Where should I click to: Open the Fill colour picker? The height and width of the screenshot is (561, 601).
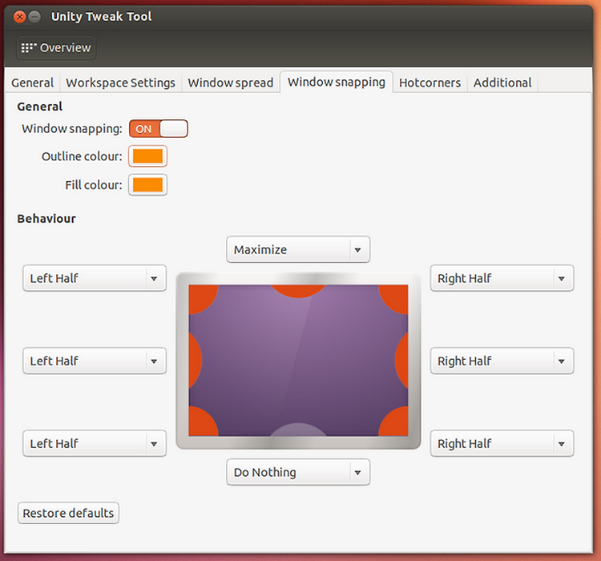147,185
